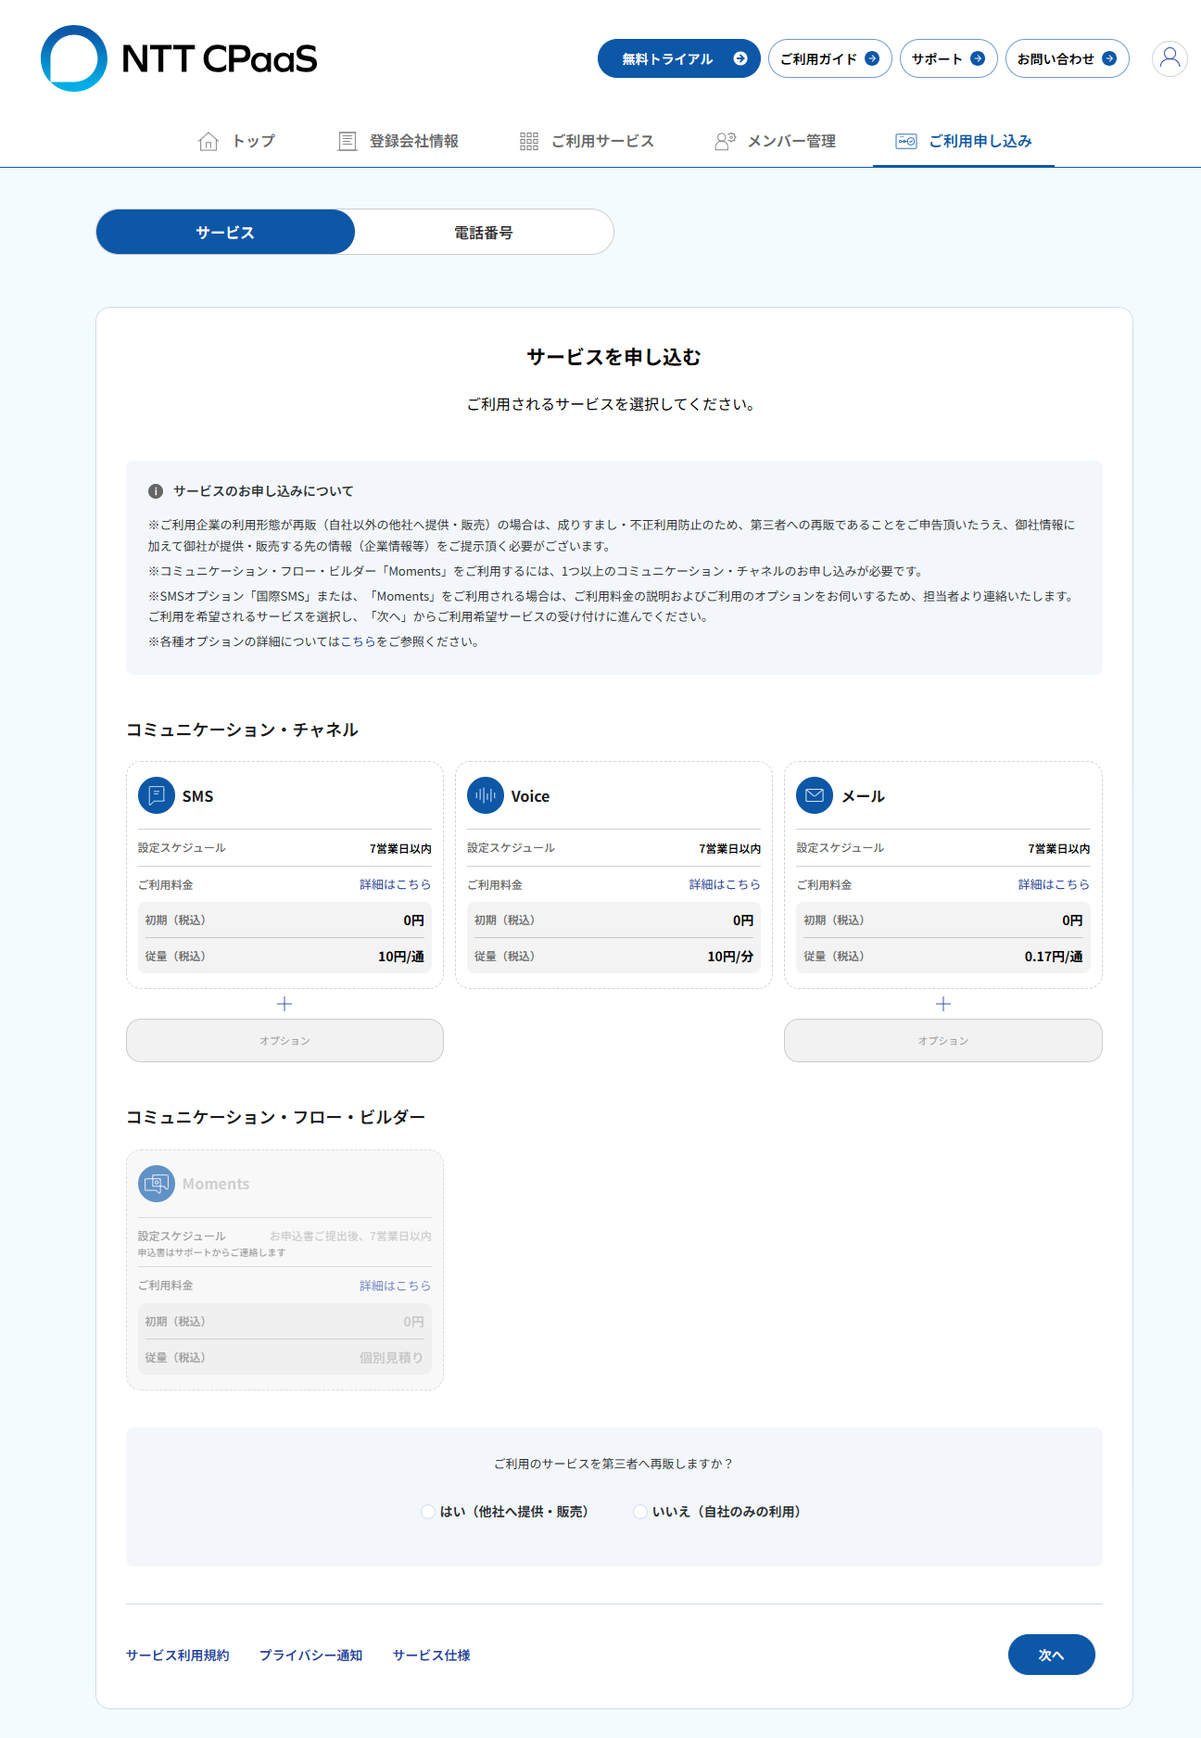1201x1738 pixels.
Task: Open 詳細はこちら link in メール card
Action: (1054, 884)
